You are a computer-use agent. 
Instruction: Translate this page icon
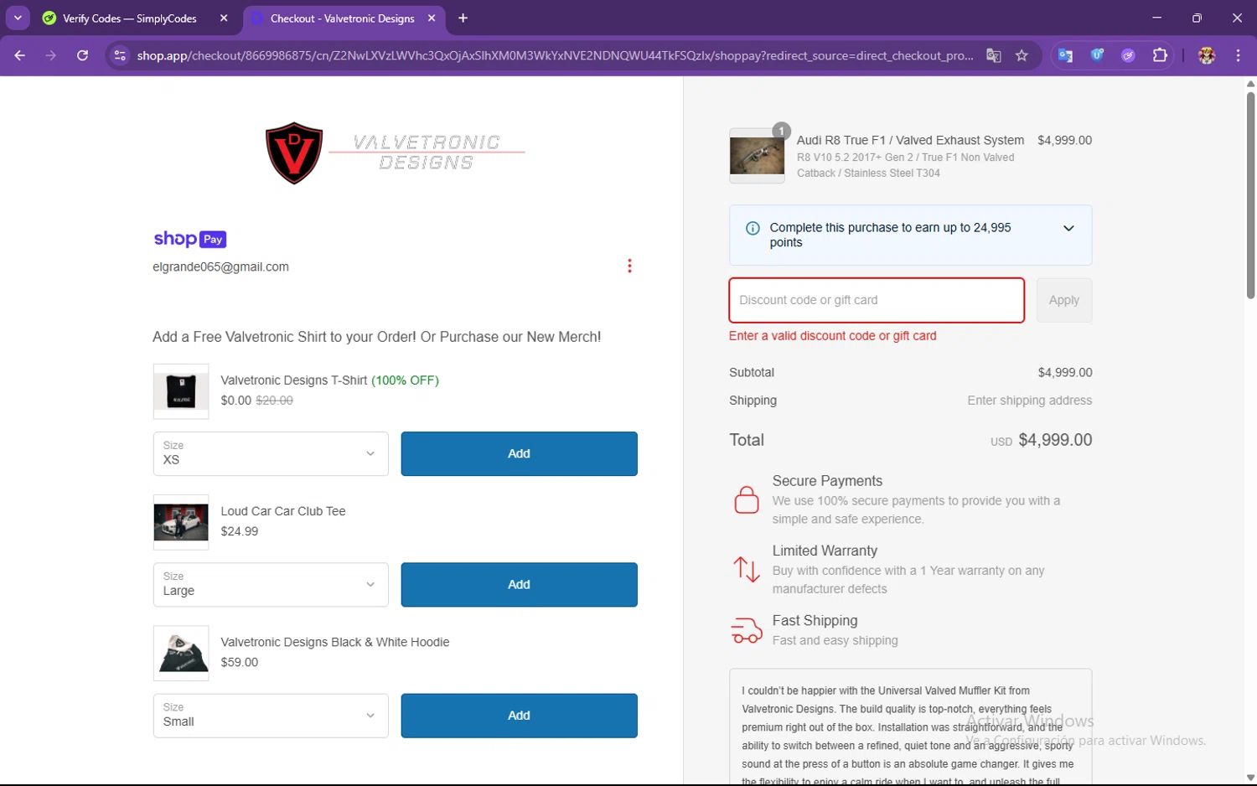(x=994, y=55)
